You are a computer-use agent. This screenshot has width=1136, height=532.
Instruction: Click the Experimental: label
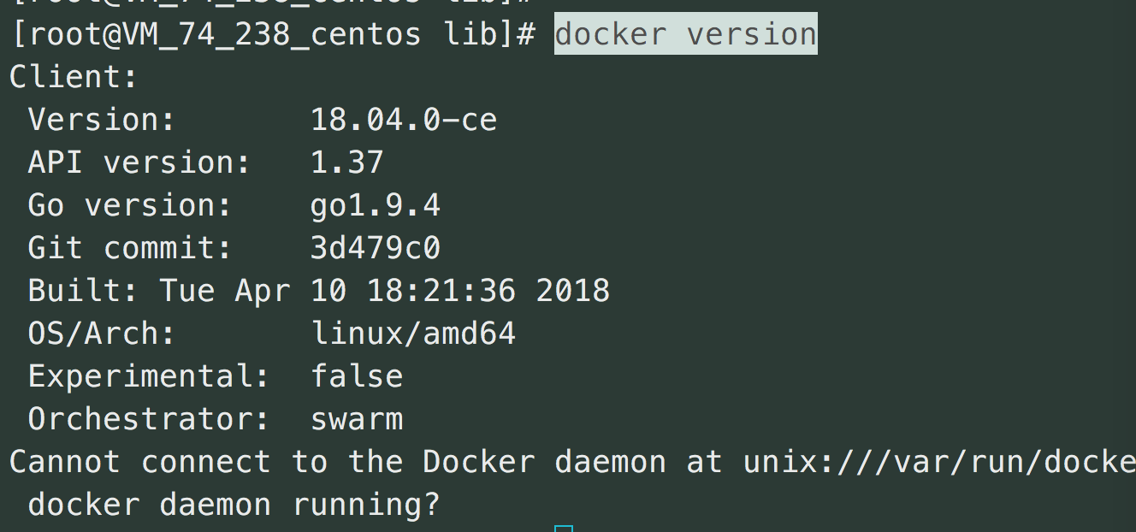pyautogui.click(x=149, y=377)
